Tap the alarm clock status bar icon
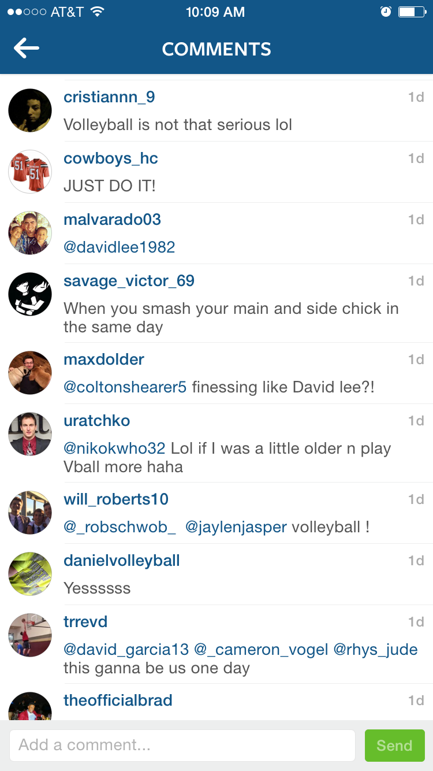This screenshot has height=771, width=433. 386,12
